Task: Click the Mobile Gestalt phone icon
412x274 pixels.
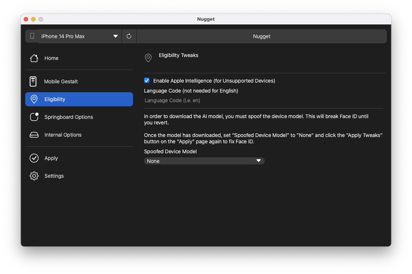Action: [33, 81]
